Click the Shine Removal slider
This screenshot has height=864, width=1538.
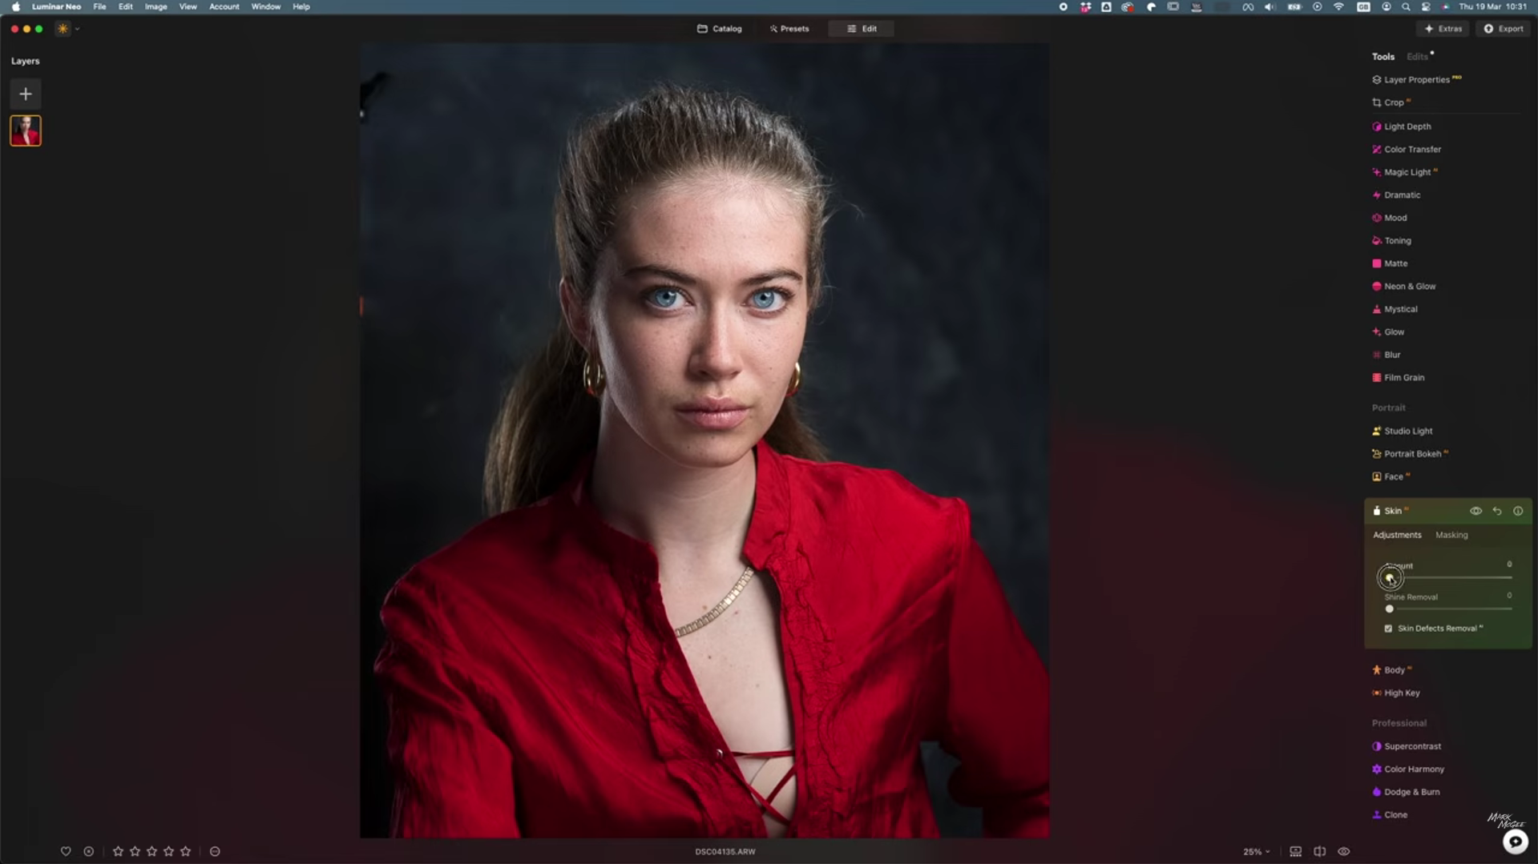[1450, 609]
